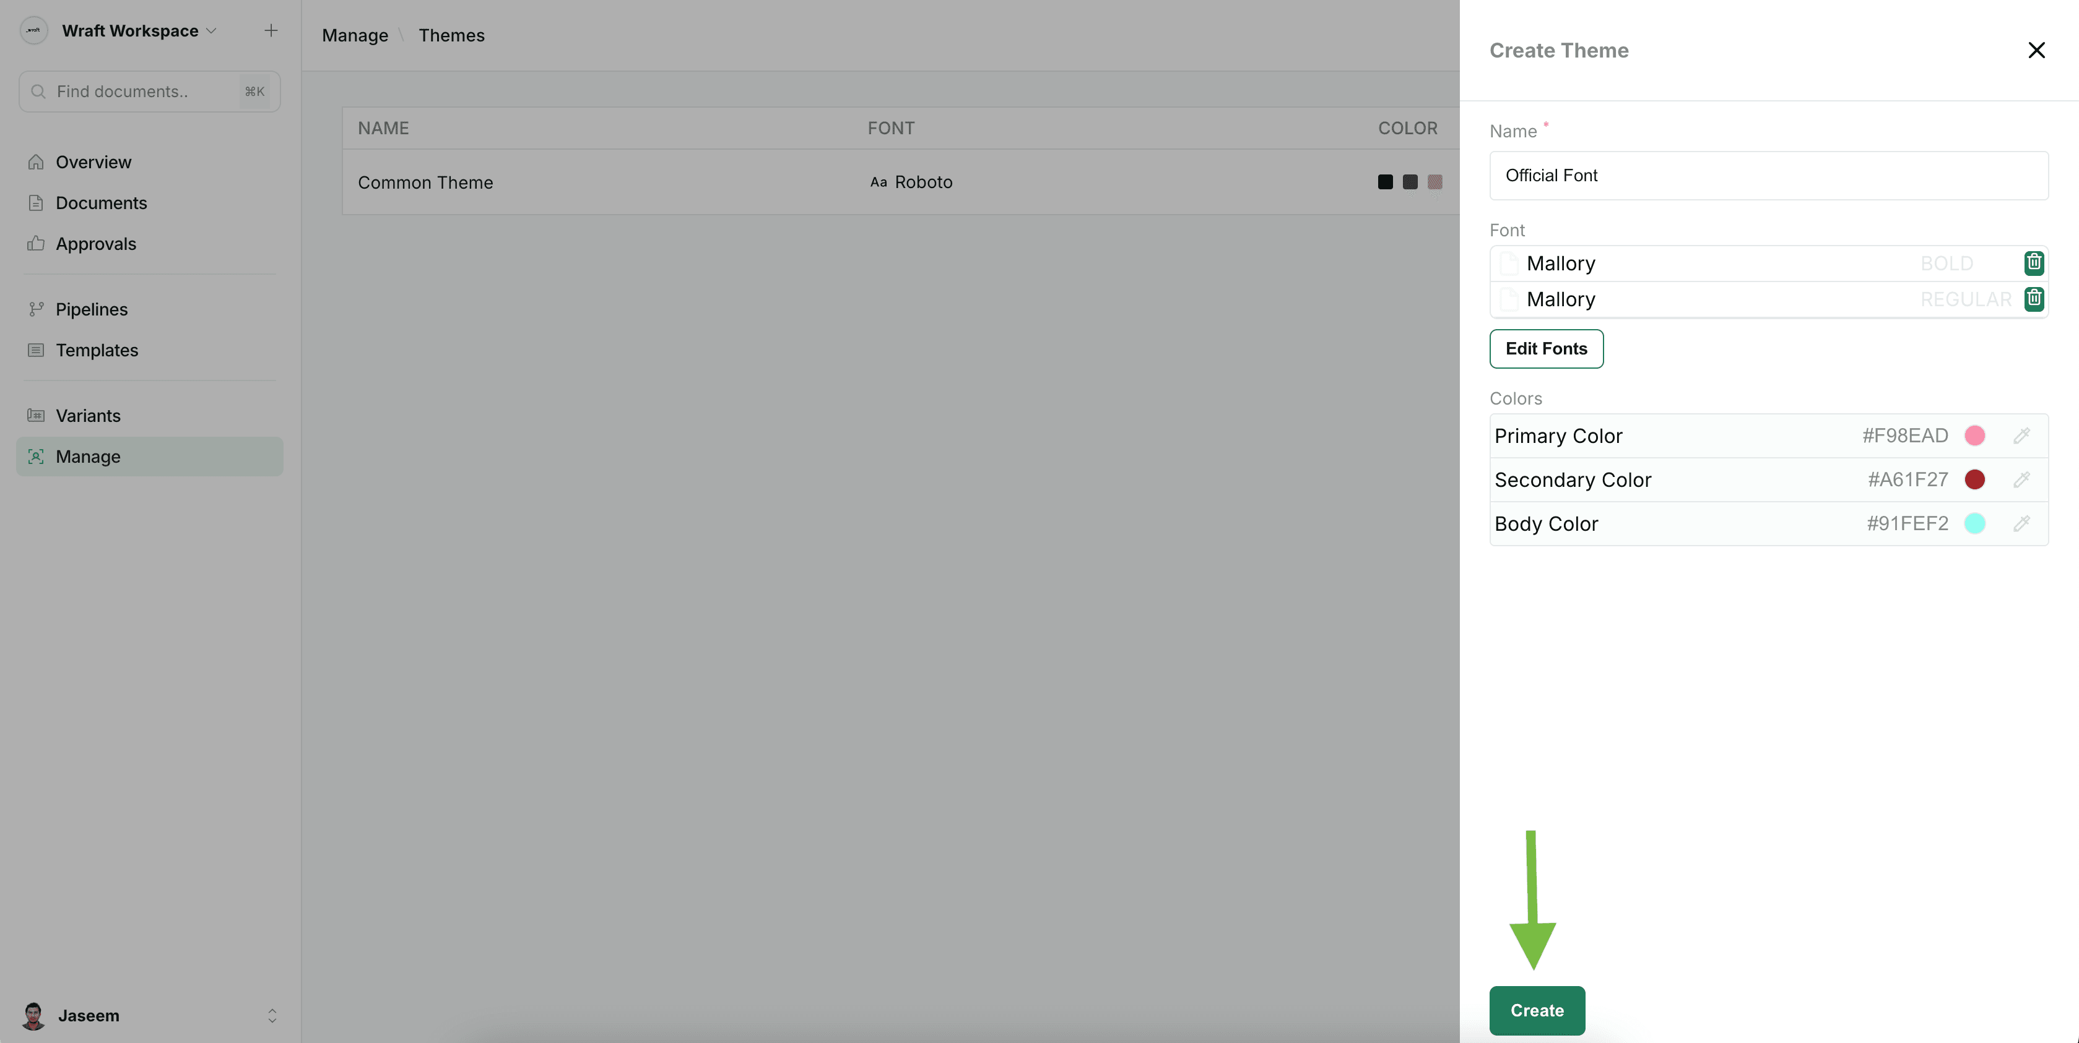
Task: Click the black swatch in Common Theme row
Action: 1385,181
